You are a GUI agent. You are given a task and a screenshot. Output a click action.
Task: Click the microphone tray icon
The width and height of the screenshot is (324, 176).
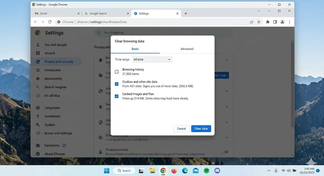pos(276,171)
